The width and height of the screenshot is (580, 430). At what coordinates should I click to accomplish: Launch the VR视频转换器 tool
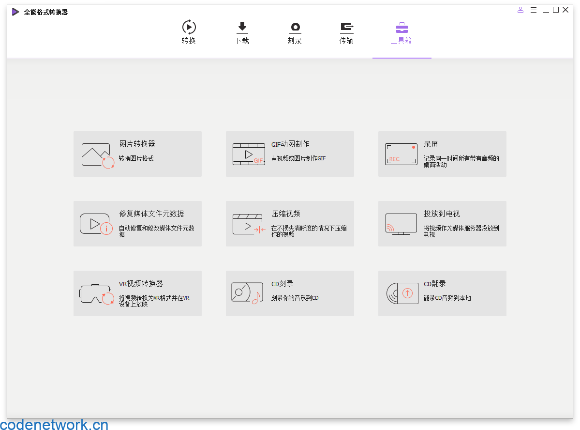tap(137, 293)
